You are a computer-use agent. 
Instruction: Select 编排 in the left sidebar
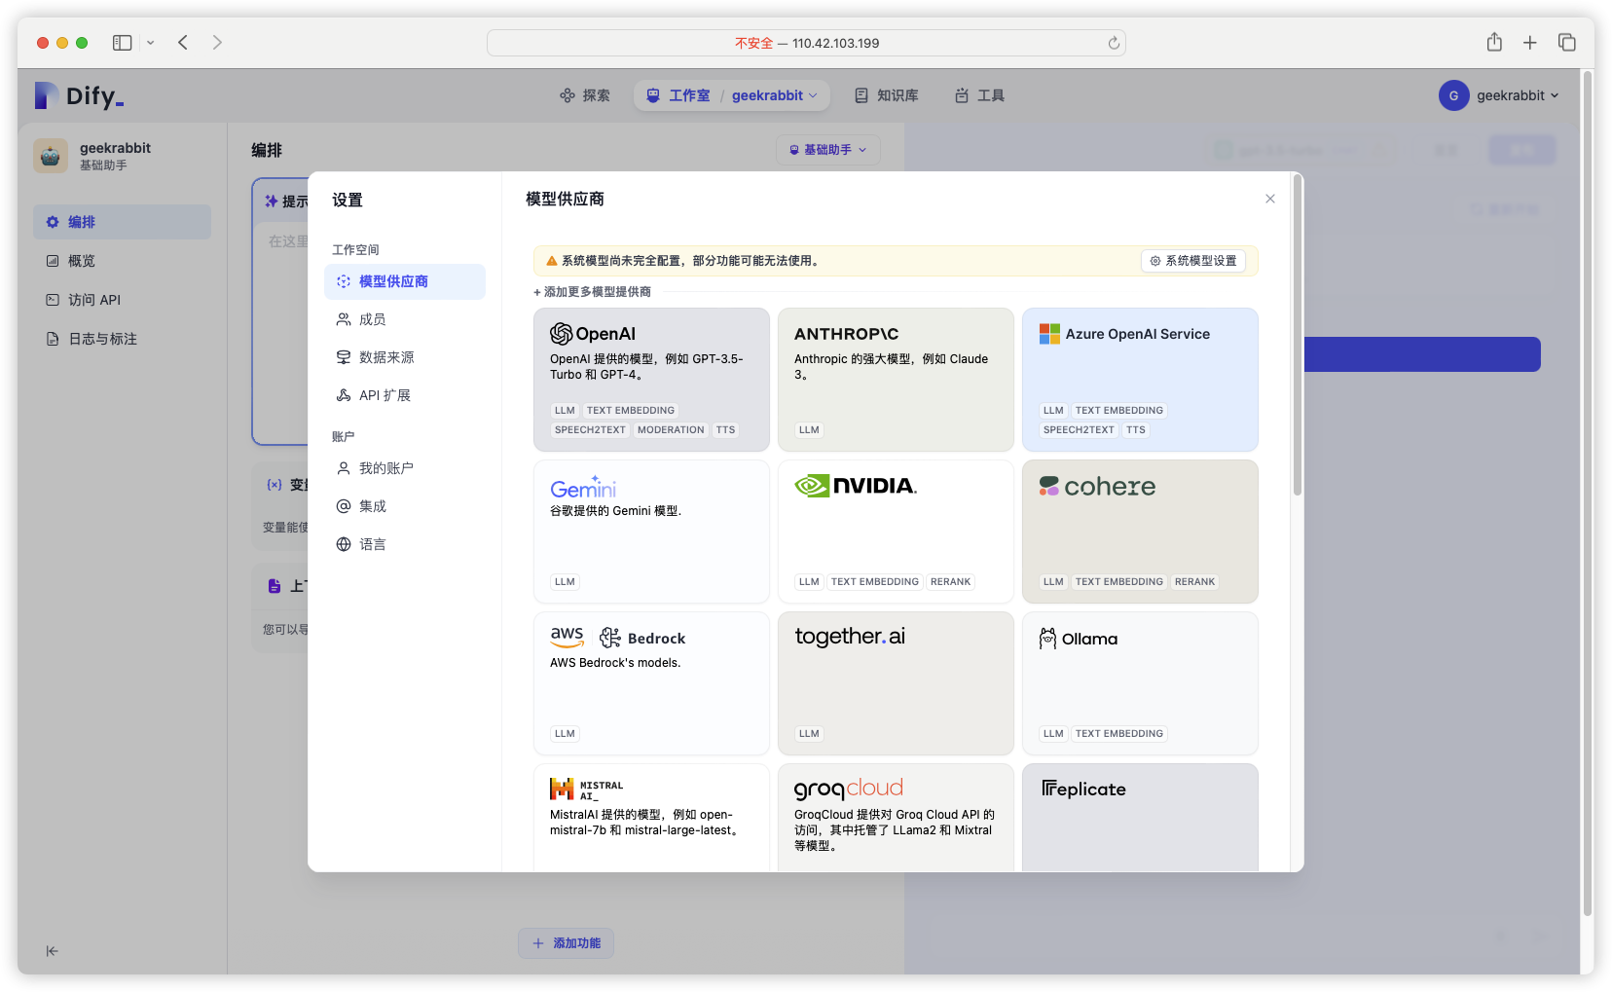(122, 222)
